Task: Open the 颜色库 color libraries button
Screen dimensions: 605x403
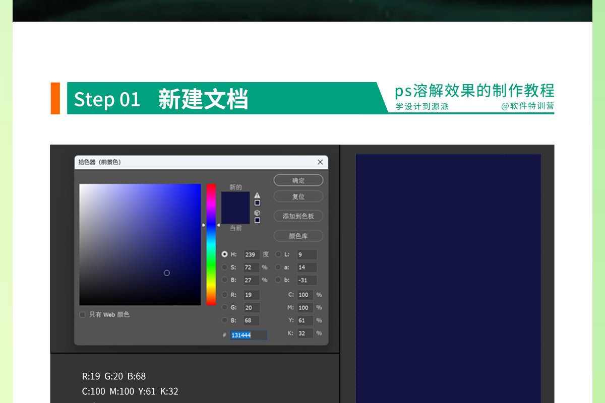Action: (298, 236)
